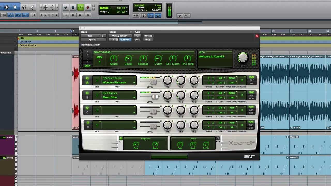The width and height of the screenshot is (331, 186).
Task: Toggle the Count Off setting
Action: point(139,5)
